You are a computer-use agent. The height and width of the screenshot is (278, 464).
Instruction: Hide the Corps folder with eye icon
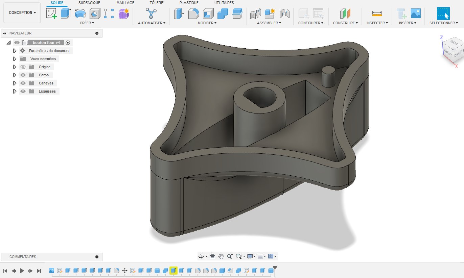[23, 75]
